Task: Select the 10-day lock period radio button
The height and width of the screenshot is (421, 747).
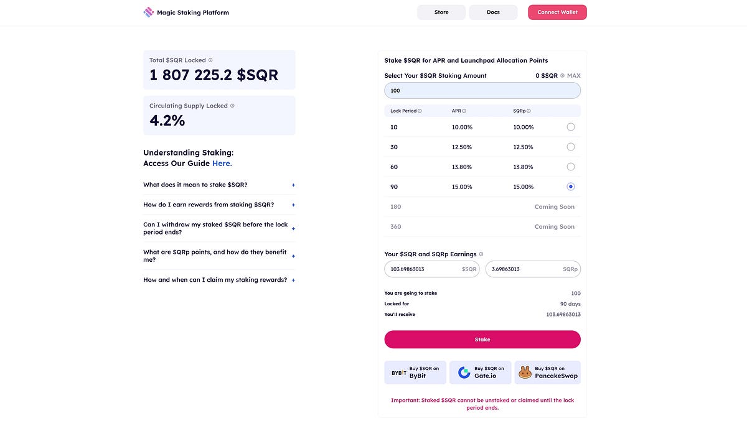Action: click(x=571, y=127)
